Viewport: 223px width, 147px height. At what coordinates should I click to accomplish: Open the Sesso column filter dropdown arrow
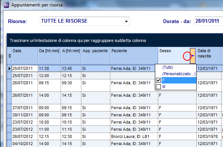193,56
